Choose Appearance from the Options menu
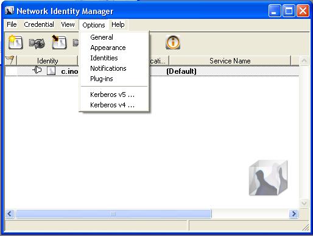The height and width of the screenshot is (236, 313). click(114, 48)
